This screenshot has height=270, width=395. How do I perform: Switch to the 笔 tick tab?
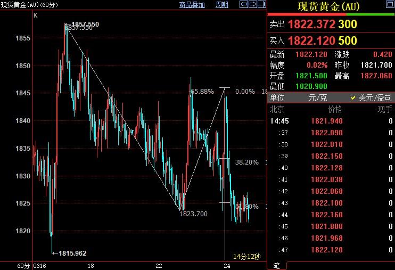[x=276, y=265]
